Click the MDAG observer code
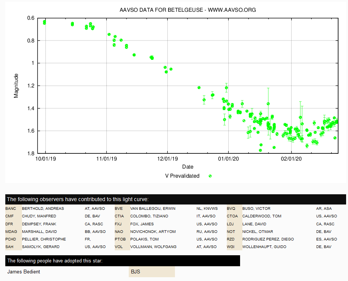The image size is (348, 281). (x=11, y=231)
